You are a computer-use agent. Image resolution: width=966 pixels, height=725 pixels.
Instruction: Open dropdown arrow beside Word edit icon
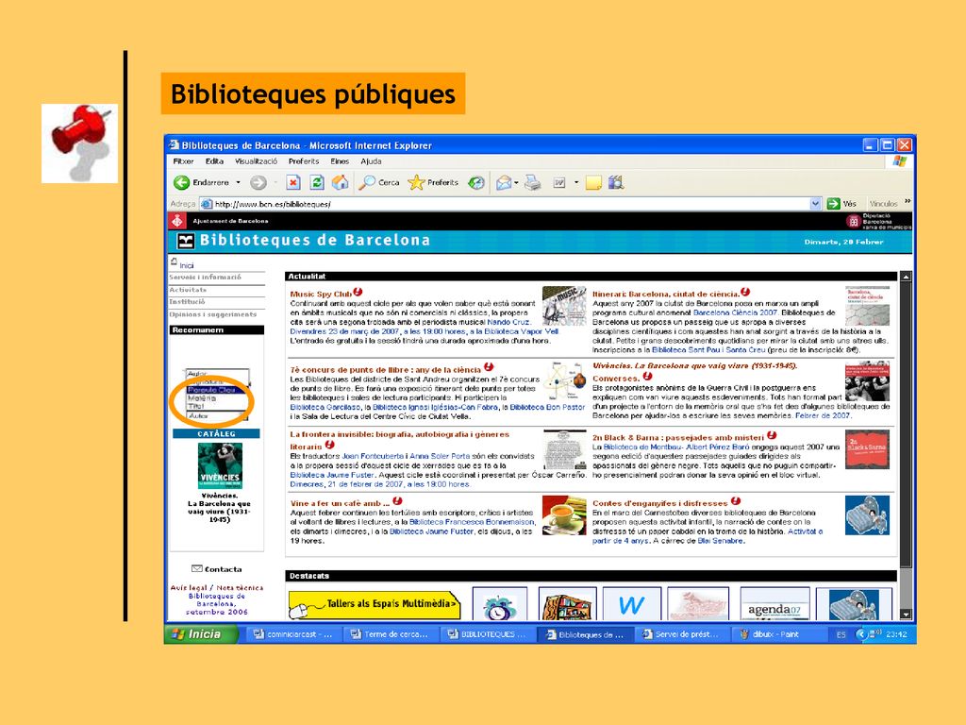coord(576,182)
